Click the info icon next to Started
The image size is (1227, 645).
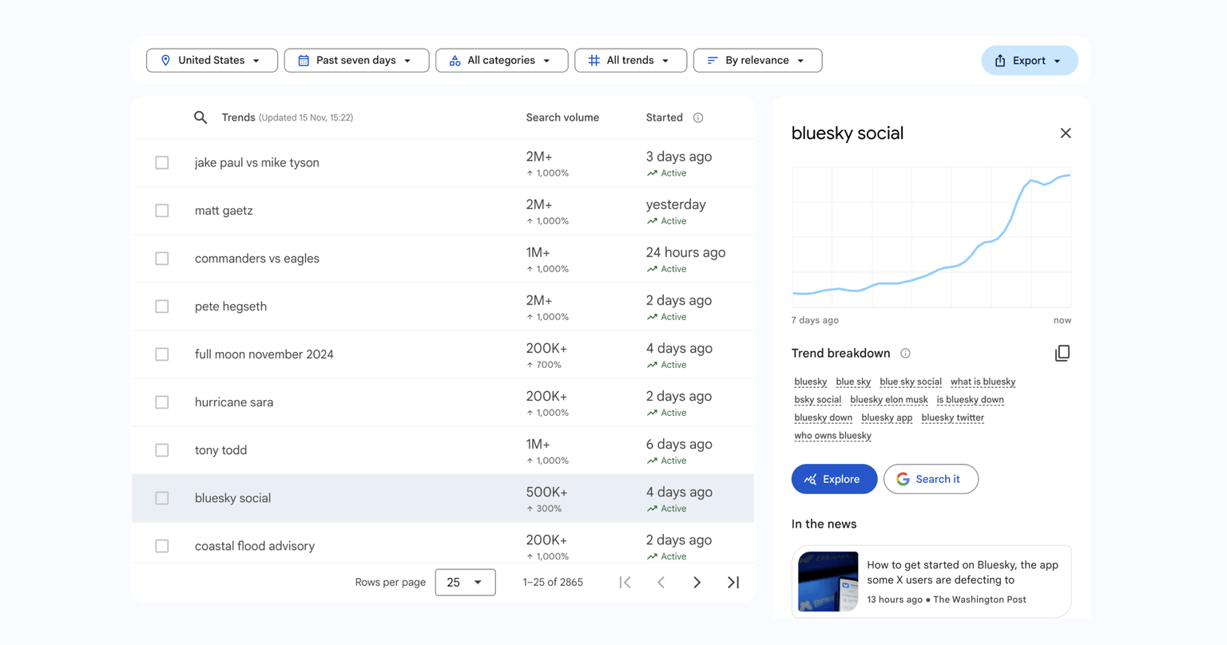click(698, 117)
